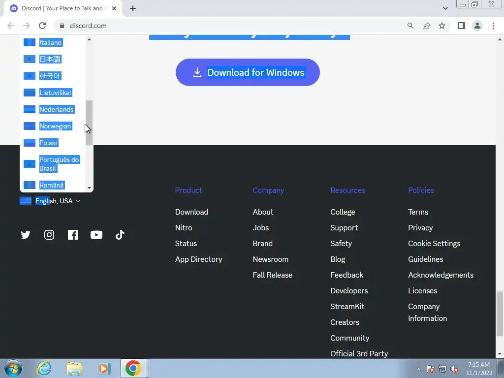The width and height of the screenshot is (504, 378).
Task: Open the Support resources link
Action: [x=344, y=228]
